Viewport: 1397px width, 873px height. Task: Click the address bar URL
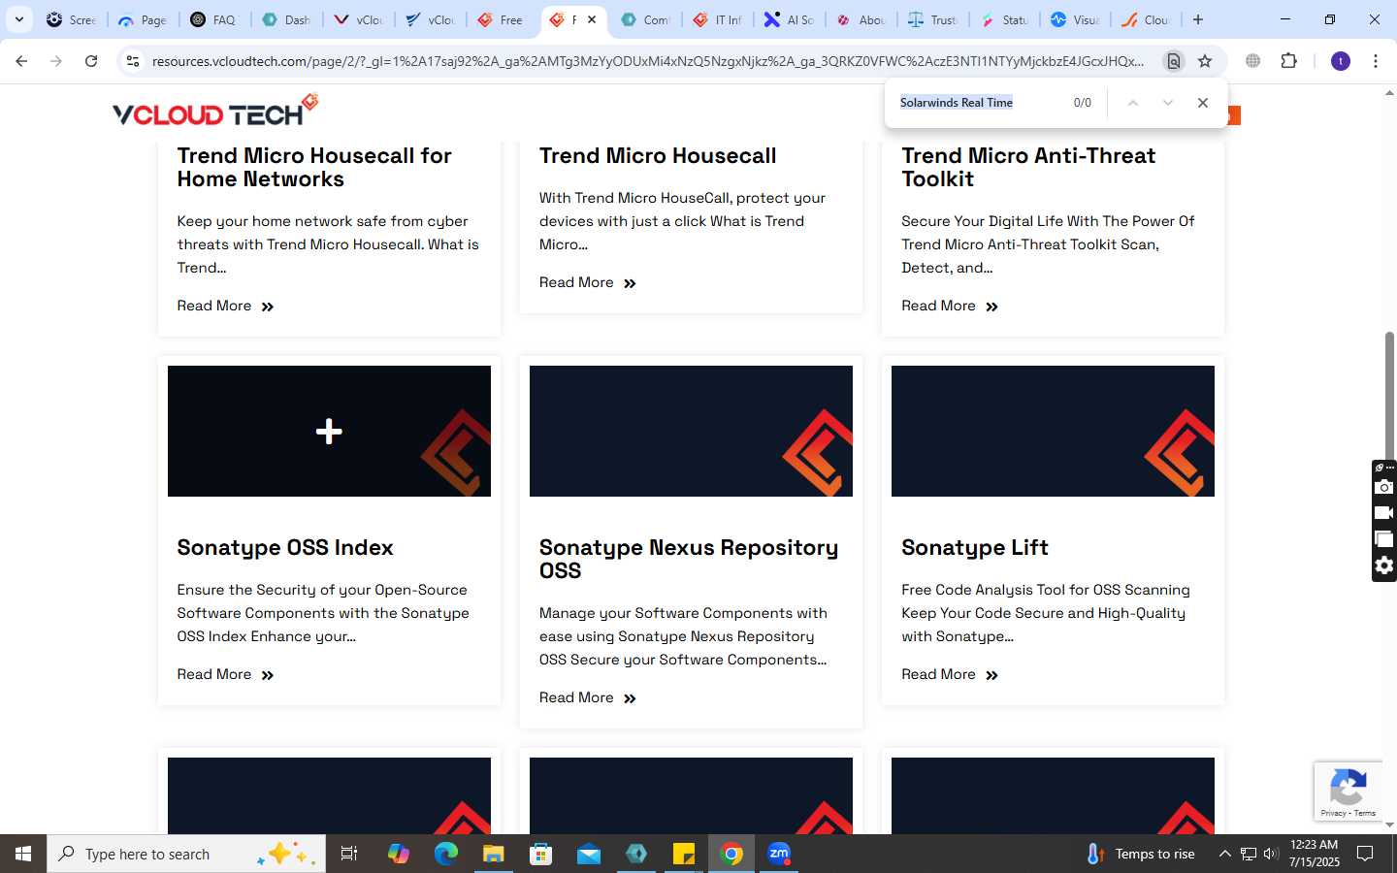[648, 61]
